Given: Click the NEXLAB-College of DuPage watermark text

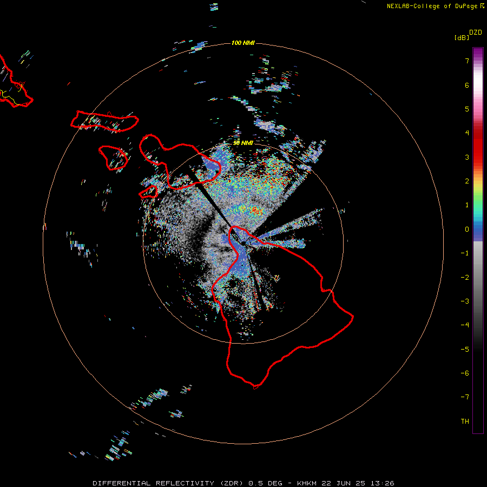Looking at the screenshot, I should [x=436, y=6].
